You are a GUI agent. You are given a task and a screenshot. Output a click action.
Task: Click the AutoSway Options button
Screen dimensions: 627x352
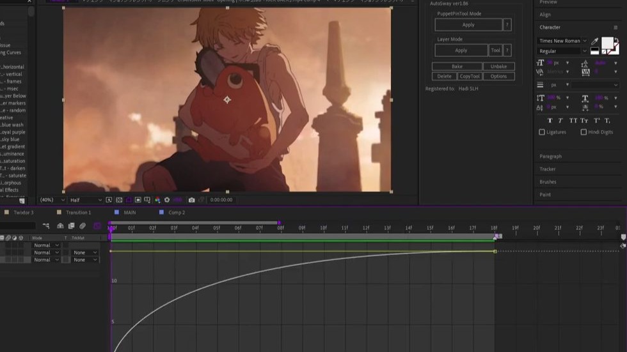(498, 76)
